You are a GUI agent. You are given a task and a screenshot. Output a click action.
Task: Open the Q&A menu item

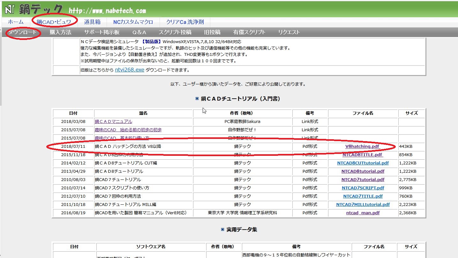[x=139, y=32]
